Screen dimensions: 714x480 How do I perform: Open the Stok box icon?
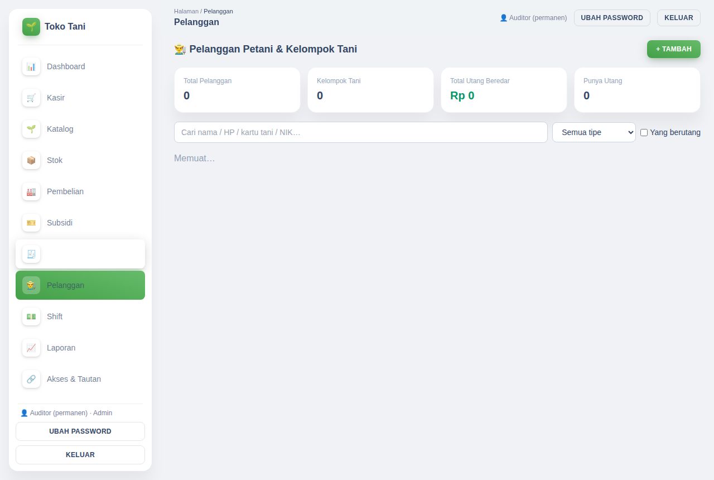[31, 160]
